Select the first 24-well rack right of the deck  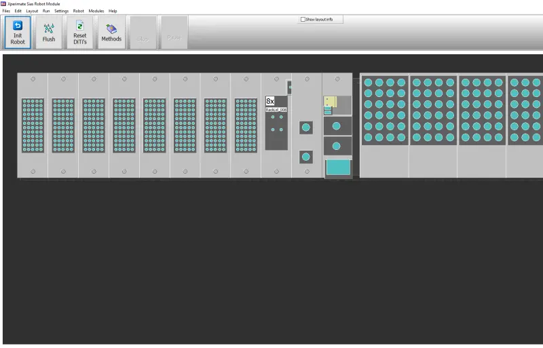[x=385, y=110]
